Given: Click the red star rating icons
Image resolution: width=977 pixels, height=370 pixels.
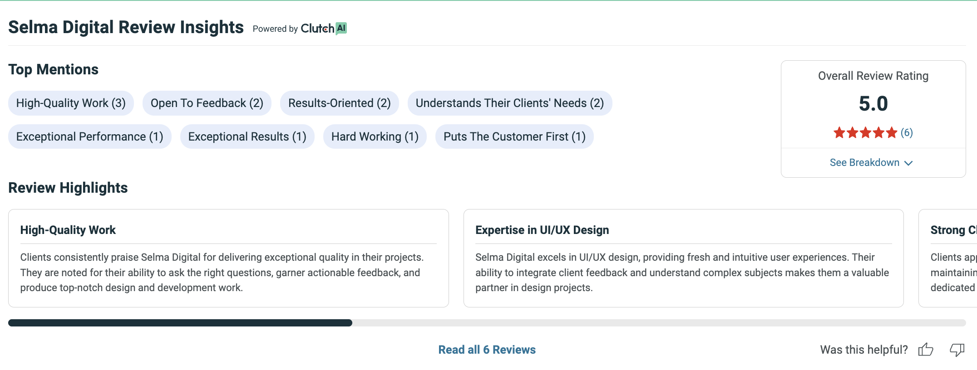Looking at the screenshot, I should click(x=865, y=132).
